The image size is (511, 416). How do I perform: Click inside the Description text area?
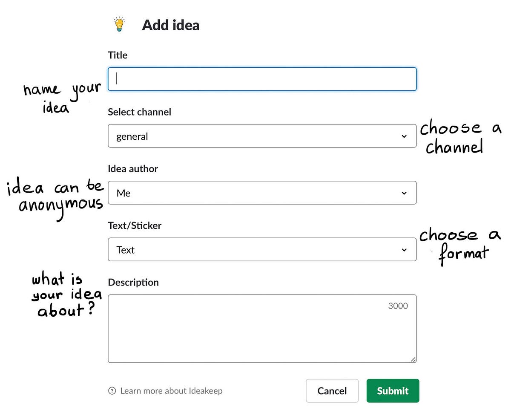point(255,332)
